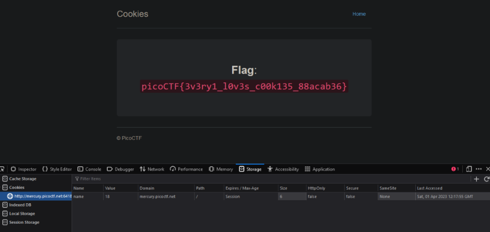This screenshot has width=490, height=232.
Task: Switch to the Debugger tab
Action: point(121,169)
